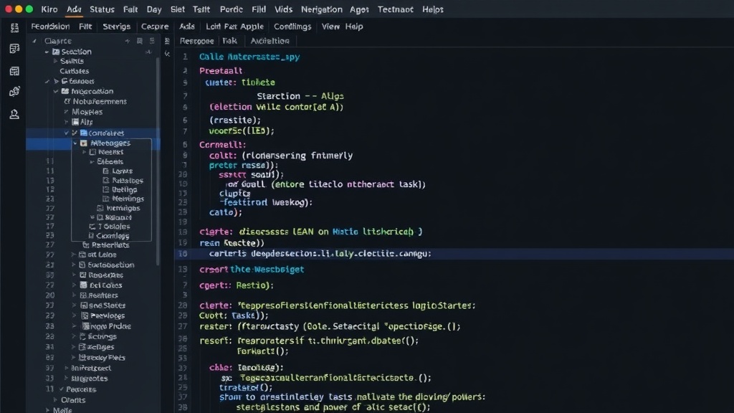Viewport: 734px width, 413px height.
Task: Expand the Alts folder arrow
Action: (x=66, y=122)
